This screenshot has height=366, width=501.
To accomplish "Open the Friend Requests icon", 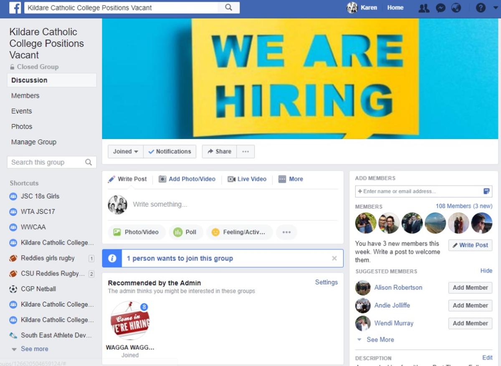I will click(x=424, y=8).
